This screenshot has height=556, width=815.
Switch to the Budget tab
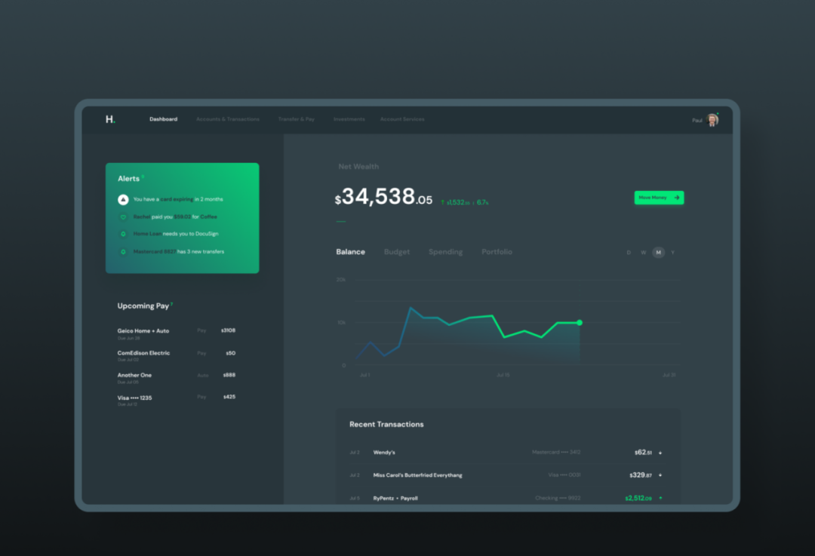[x=397, y=252]
